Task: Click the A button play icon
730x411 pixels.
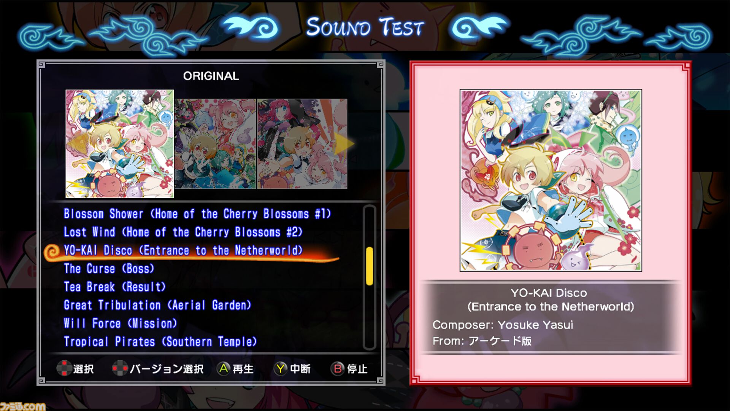Action: click(224, 368)
